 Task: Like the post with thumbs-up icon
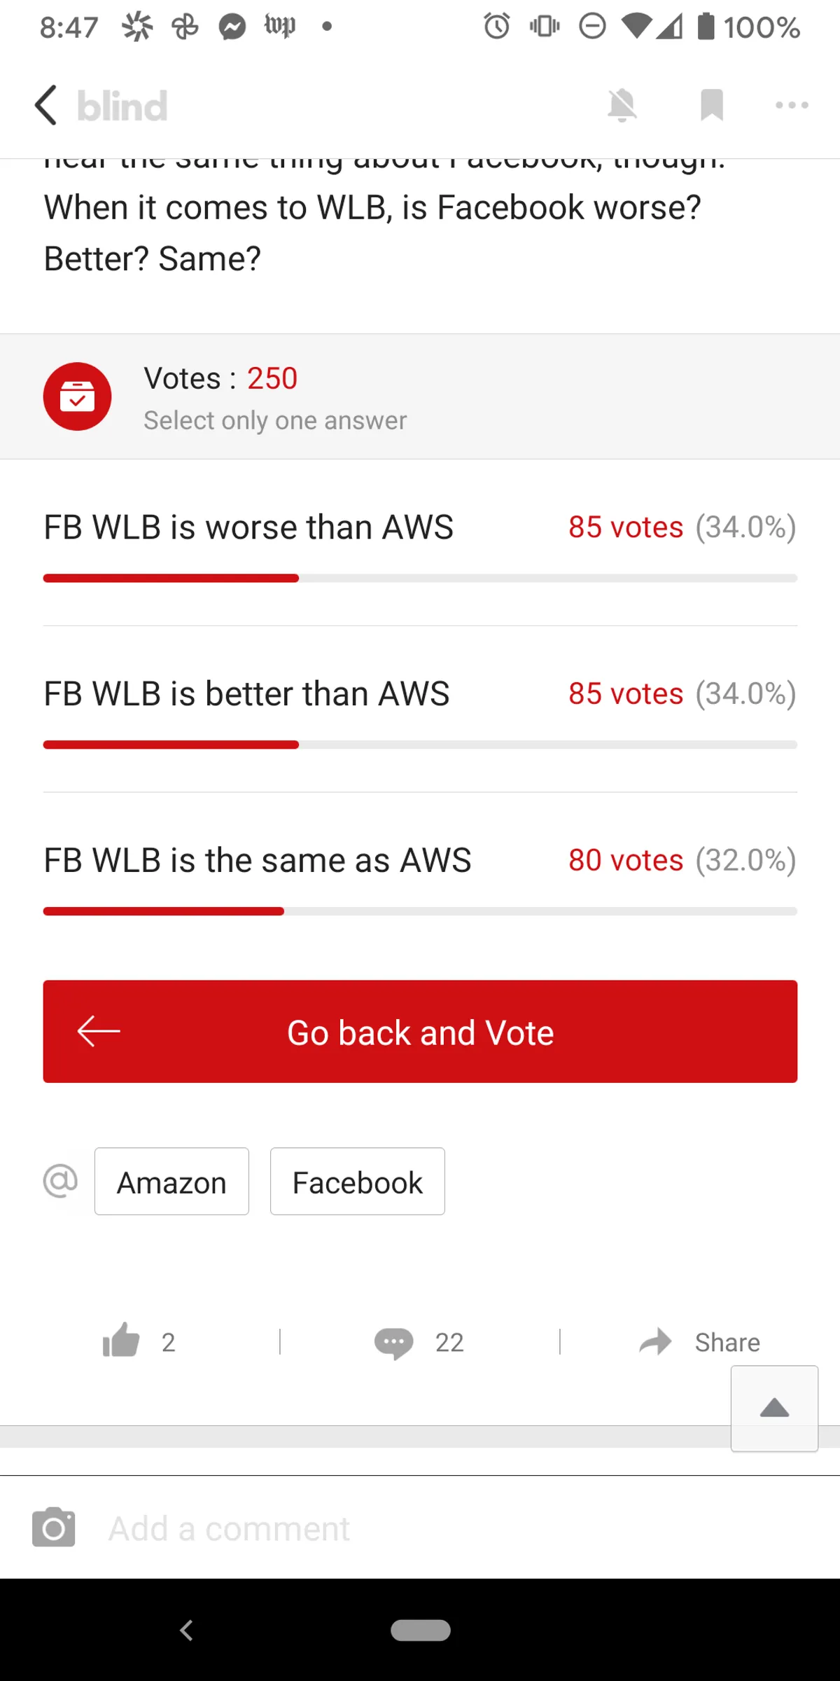pos(122,1341)
